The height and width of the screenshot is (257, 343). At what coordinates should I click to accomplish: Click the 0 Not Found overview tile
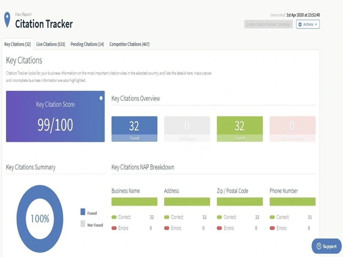pyautogui.click(x=187, y=129)
